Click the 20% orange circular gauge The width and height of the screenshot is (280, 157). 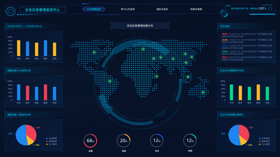[123, 140]
